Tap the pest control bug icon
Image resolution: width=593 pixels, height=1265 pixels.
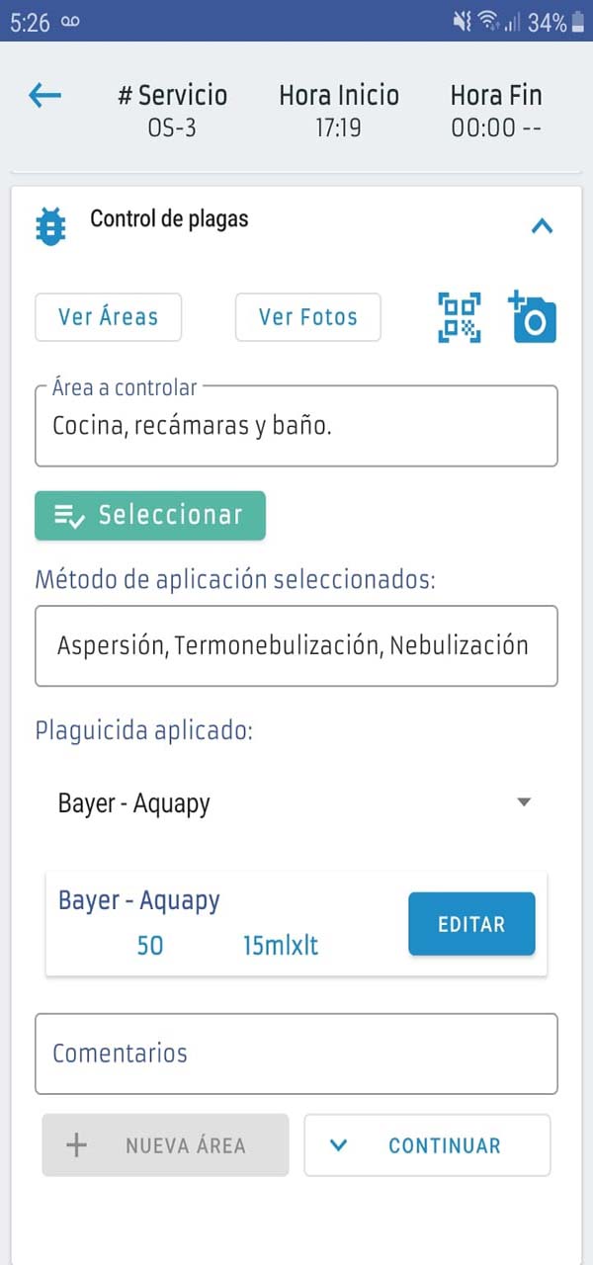[50, 226]
